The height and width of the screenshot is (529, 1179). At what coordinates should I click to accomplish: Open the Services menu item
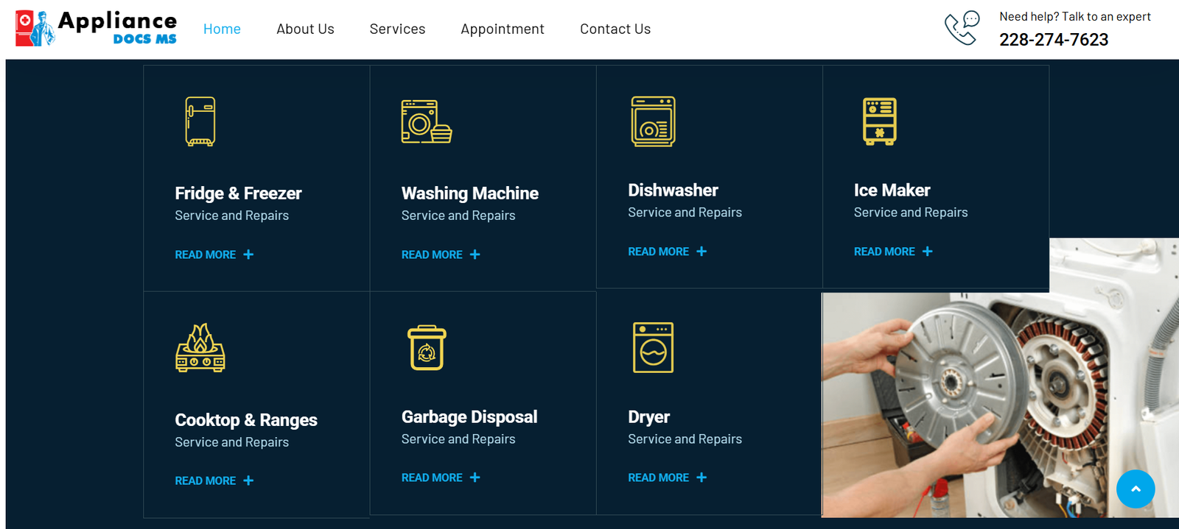[x=397, y=29]
